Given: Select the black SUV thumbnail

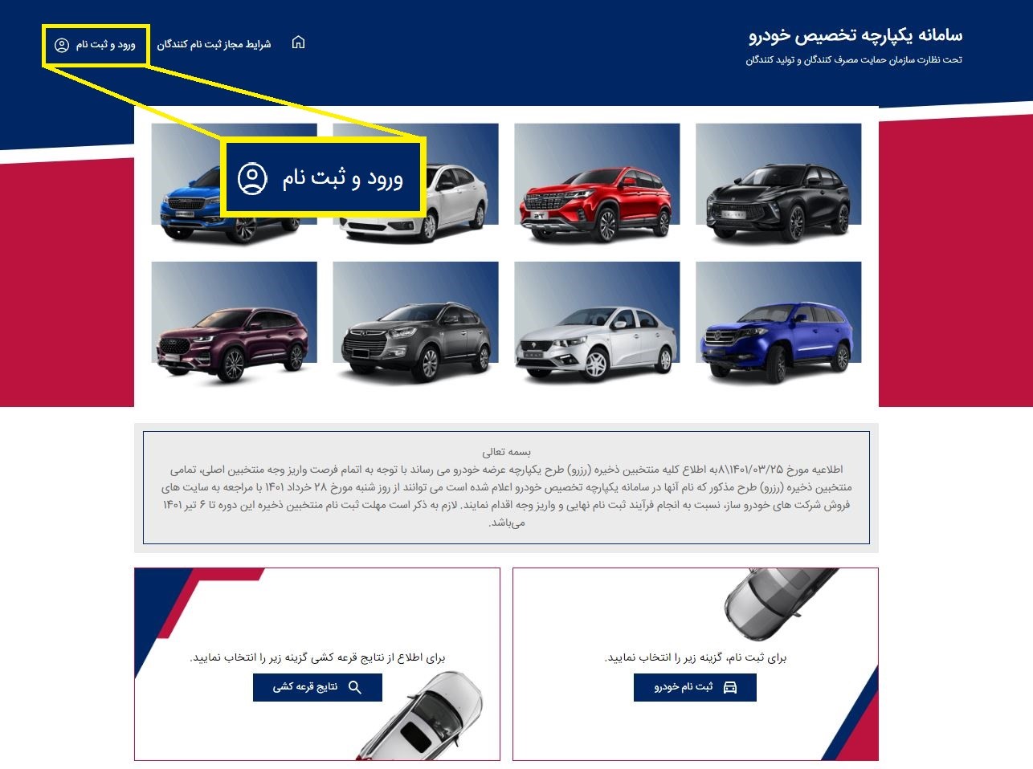Looking at the screenshot, I should coord(778,184).
